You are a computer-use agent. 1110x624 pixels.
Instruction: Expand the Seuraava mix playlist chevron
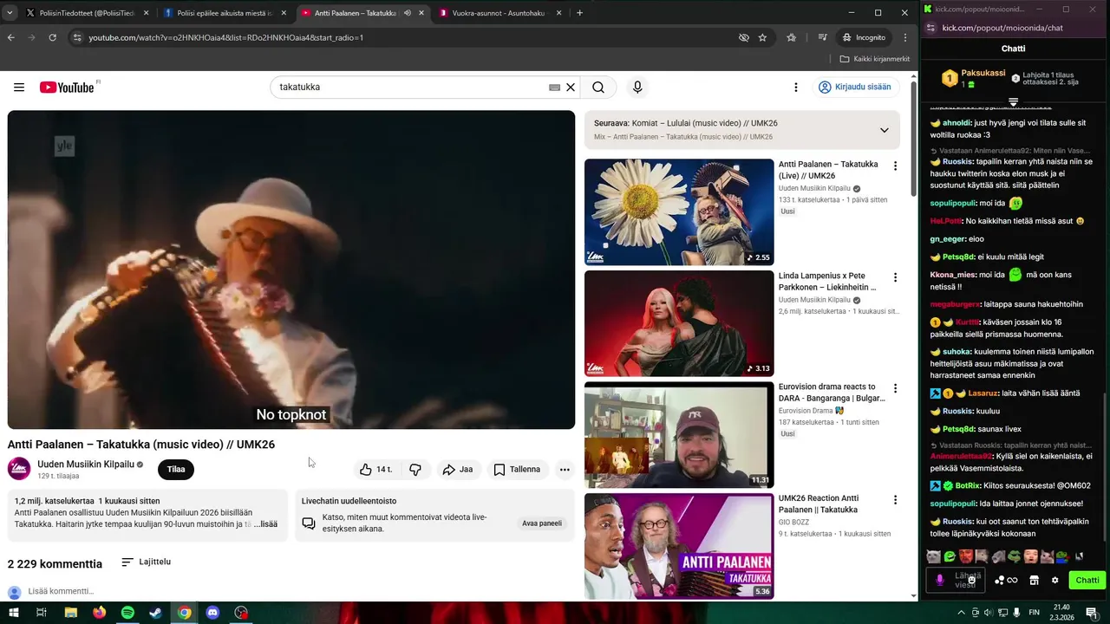point(884,130)
